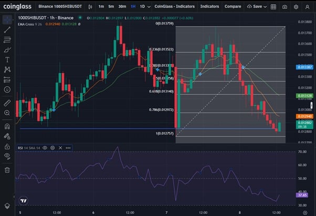The image size is (316, 216).
Task: Switch to the 30m timeframe
Action: (x=122, y=6)
